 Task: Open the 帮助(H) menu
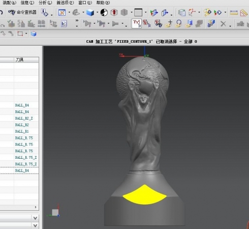(103, 3)
